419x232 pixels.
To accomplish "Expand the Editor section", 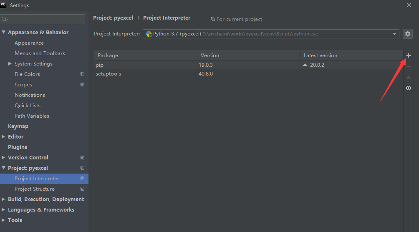I will 3,136.
